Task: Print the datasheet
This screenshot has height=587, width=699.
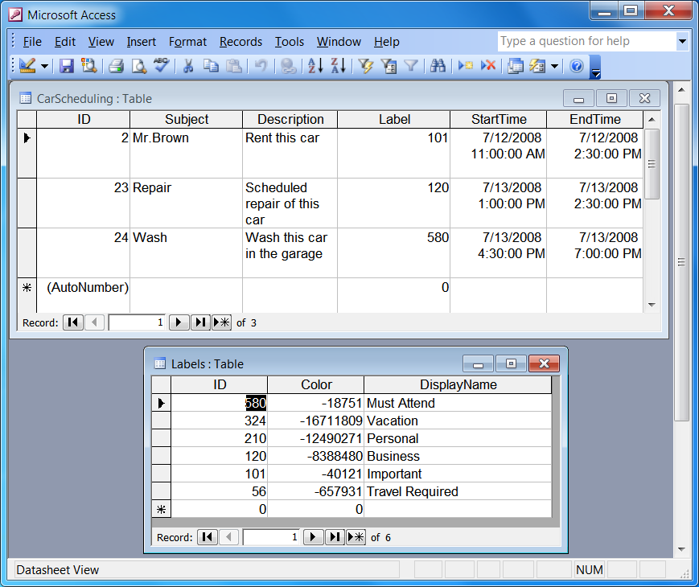Action: [116, 66]
